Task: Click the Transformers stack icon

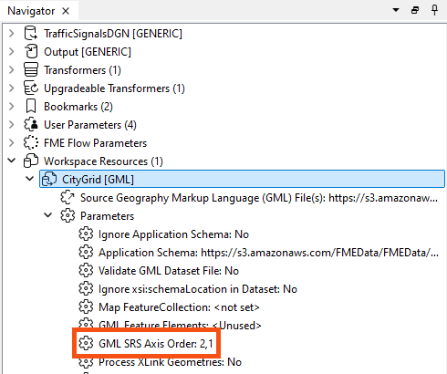Action: point(31,70)
